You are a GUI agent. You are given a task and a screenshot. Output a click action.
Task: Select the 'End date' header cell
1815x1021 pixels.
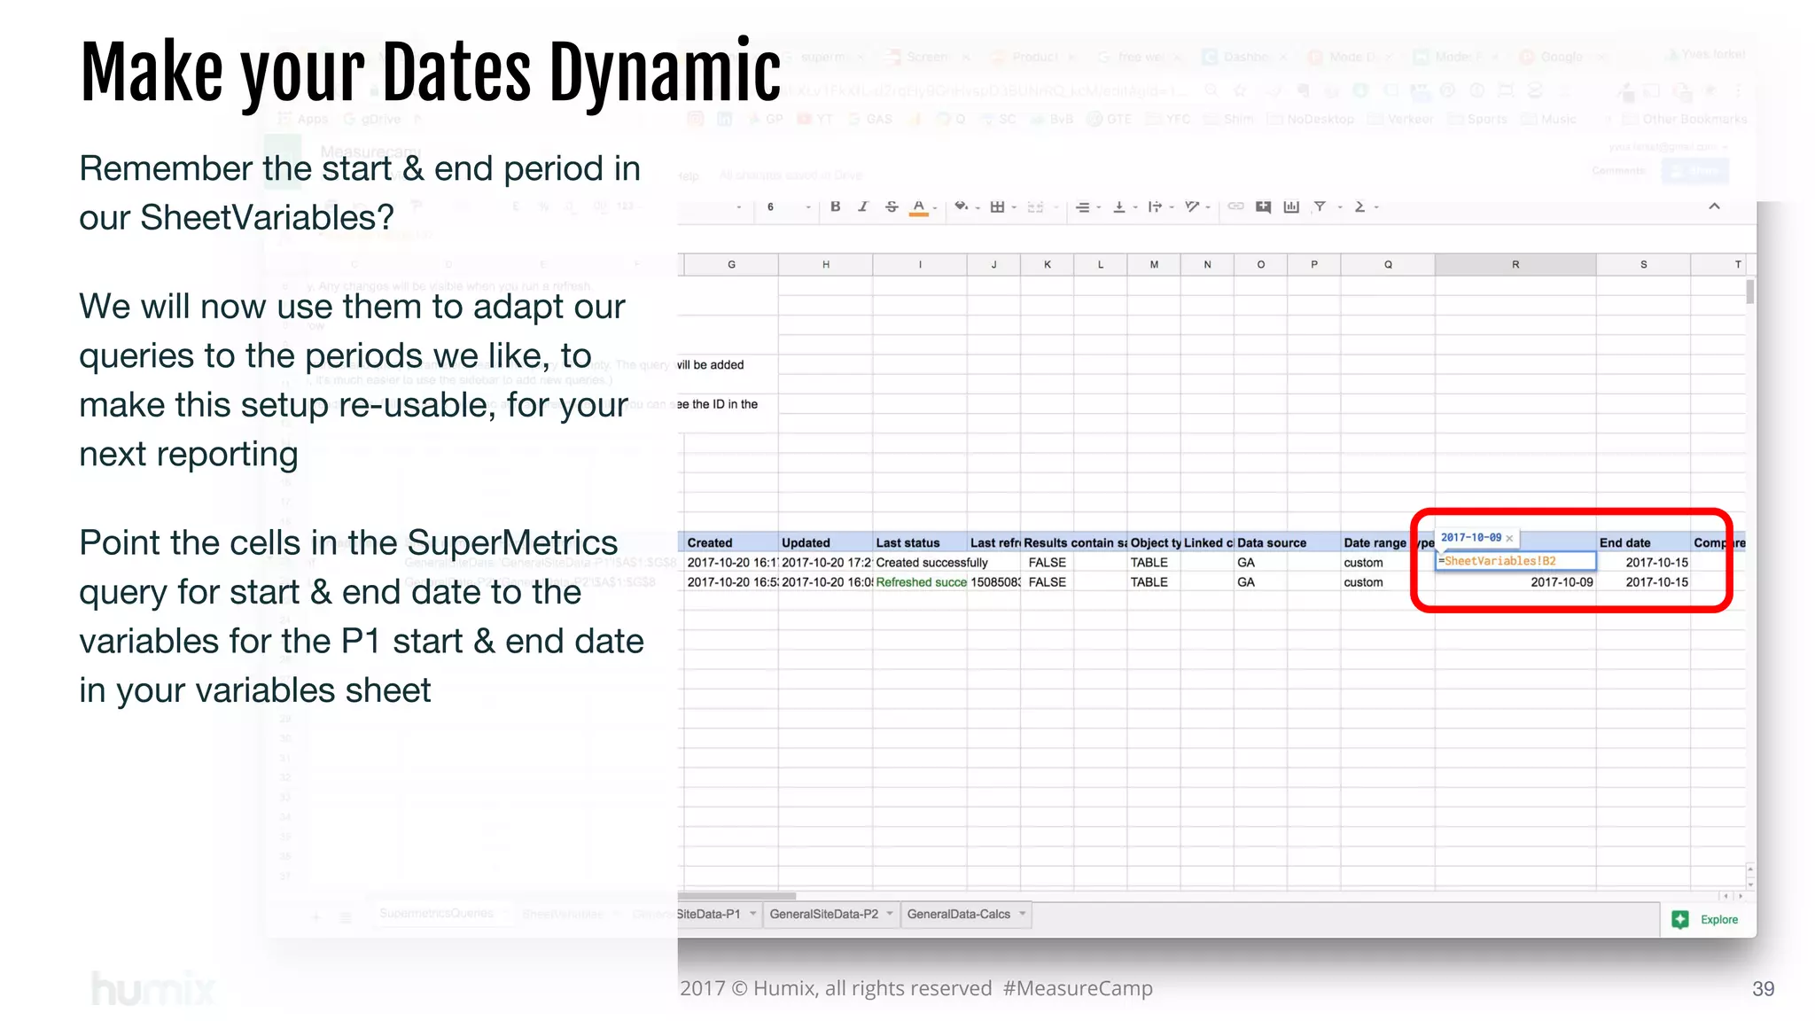click(1643, 542)
